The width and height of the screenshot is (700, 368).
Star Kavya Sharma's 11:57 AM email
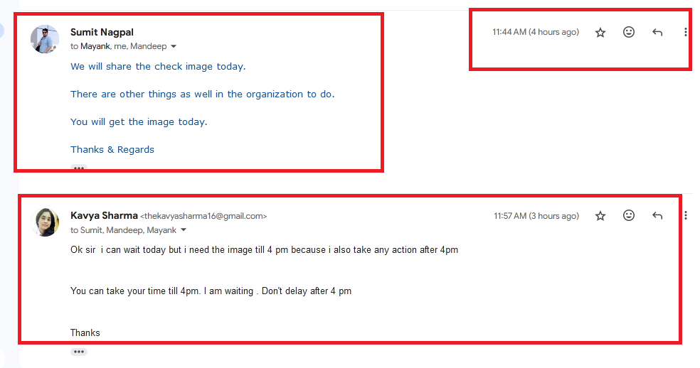tap(600, 216)
